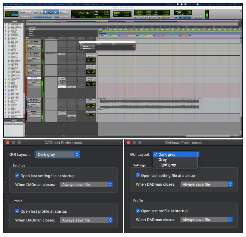Solo the AR_Print track
246x237 pixels.
click(x=36, y=102)
